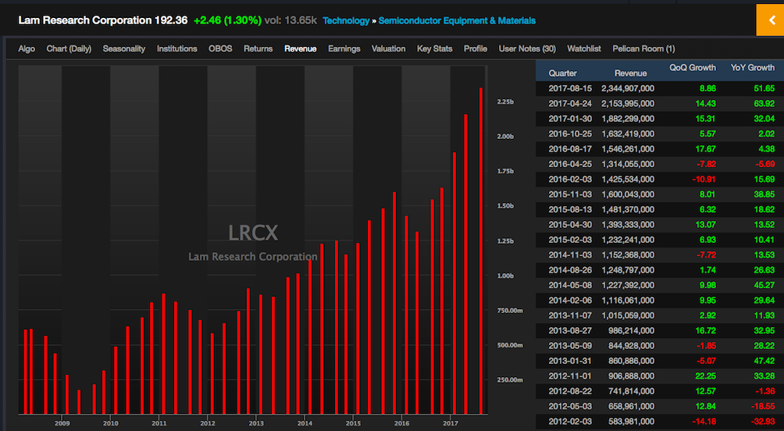This screenshot has height=431, width=784.
Task: Open the Profile tab
Action: (476, 48)
